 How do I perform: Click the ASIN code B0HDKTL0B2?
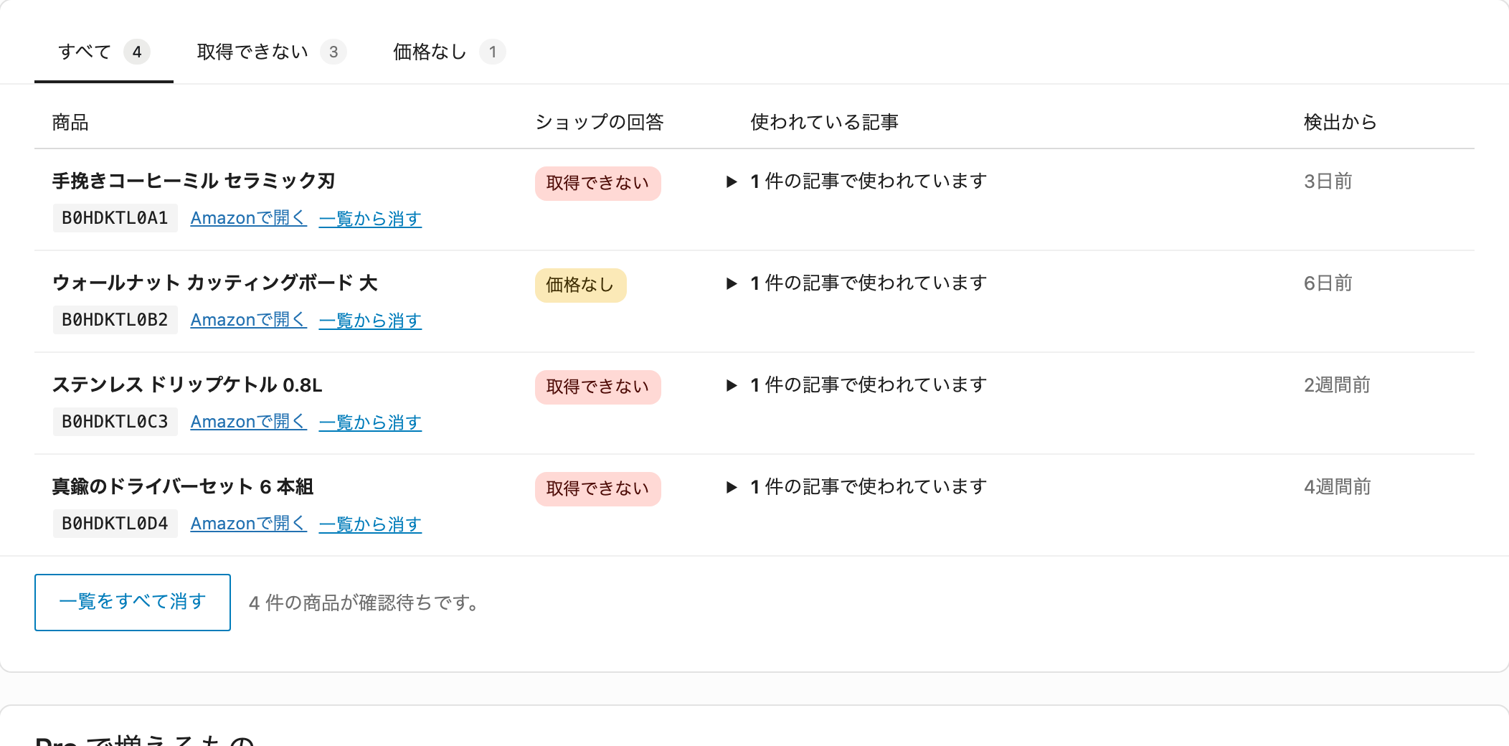pyautogui.click(x=115, y=320)
